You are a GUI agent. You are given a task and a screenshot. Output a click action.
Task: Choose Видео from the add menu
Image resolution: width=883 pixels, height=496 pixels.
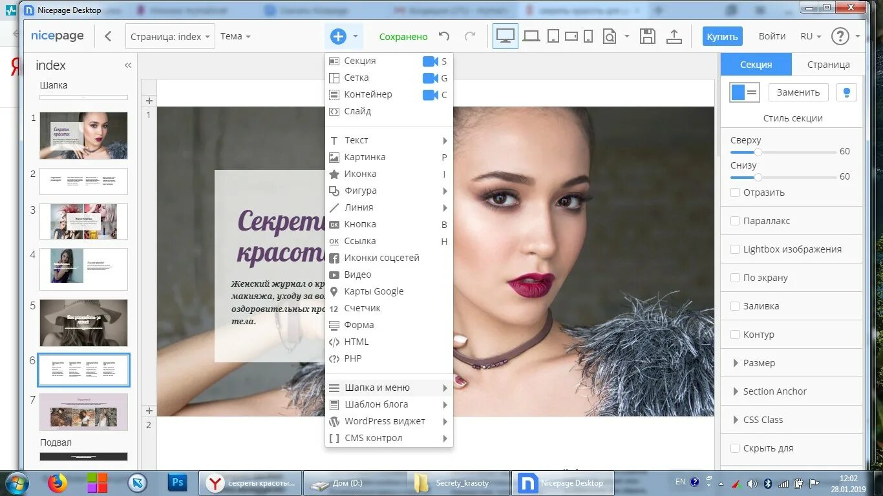(389, 274)
